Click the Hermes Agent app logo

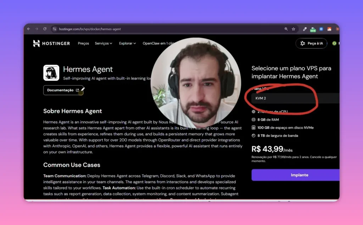click(x=51, y=73)
